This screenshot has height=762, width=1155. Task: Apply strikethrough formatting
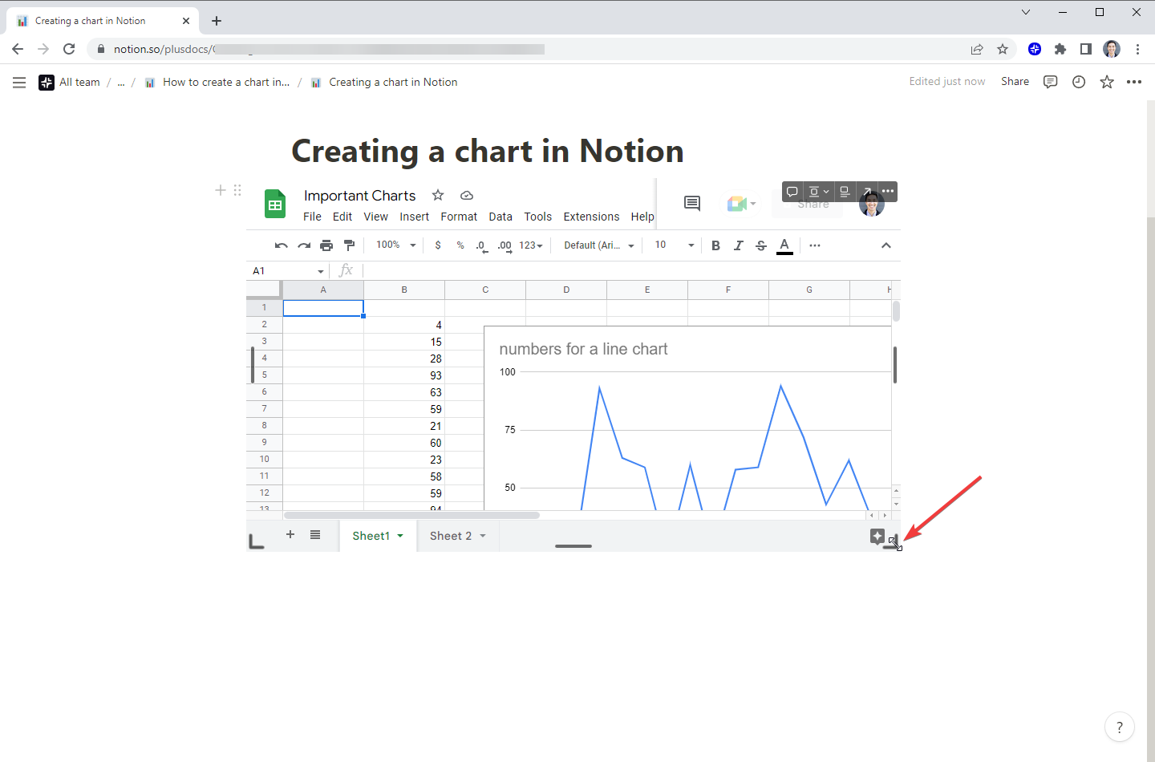(760, 245)
